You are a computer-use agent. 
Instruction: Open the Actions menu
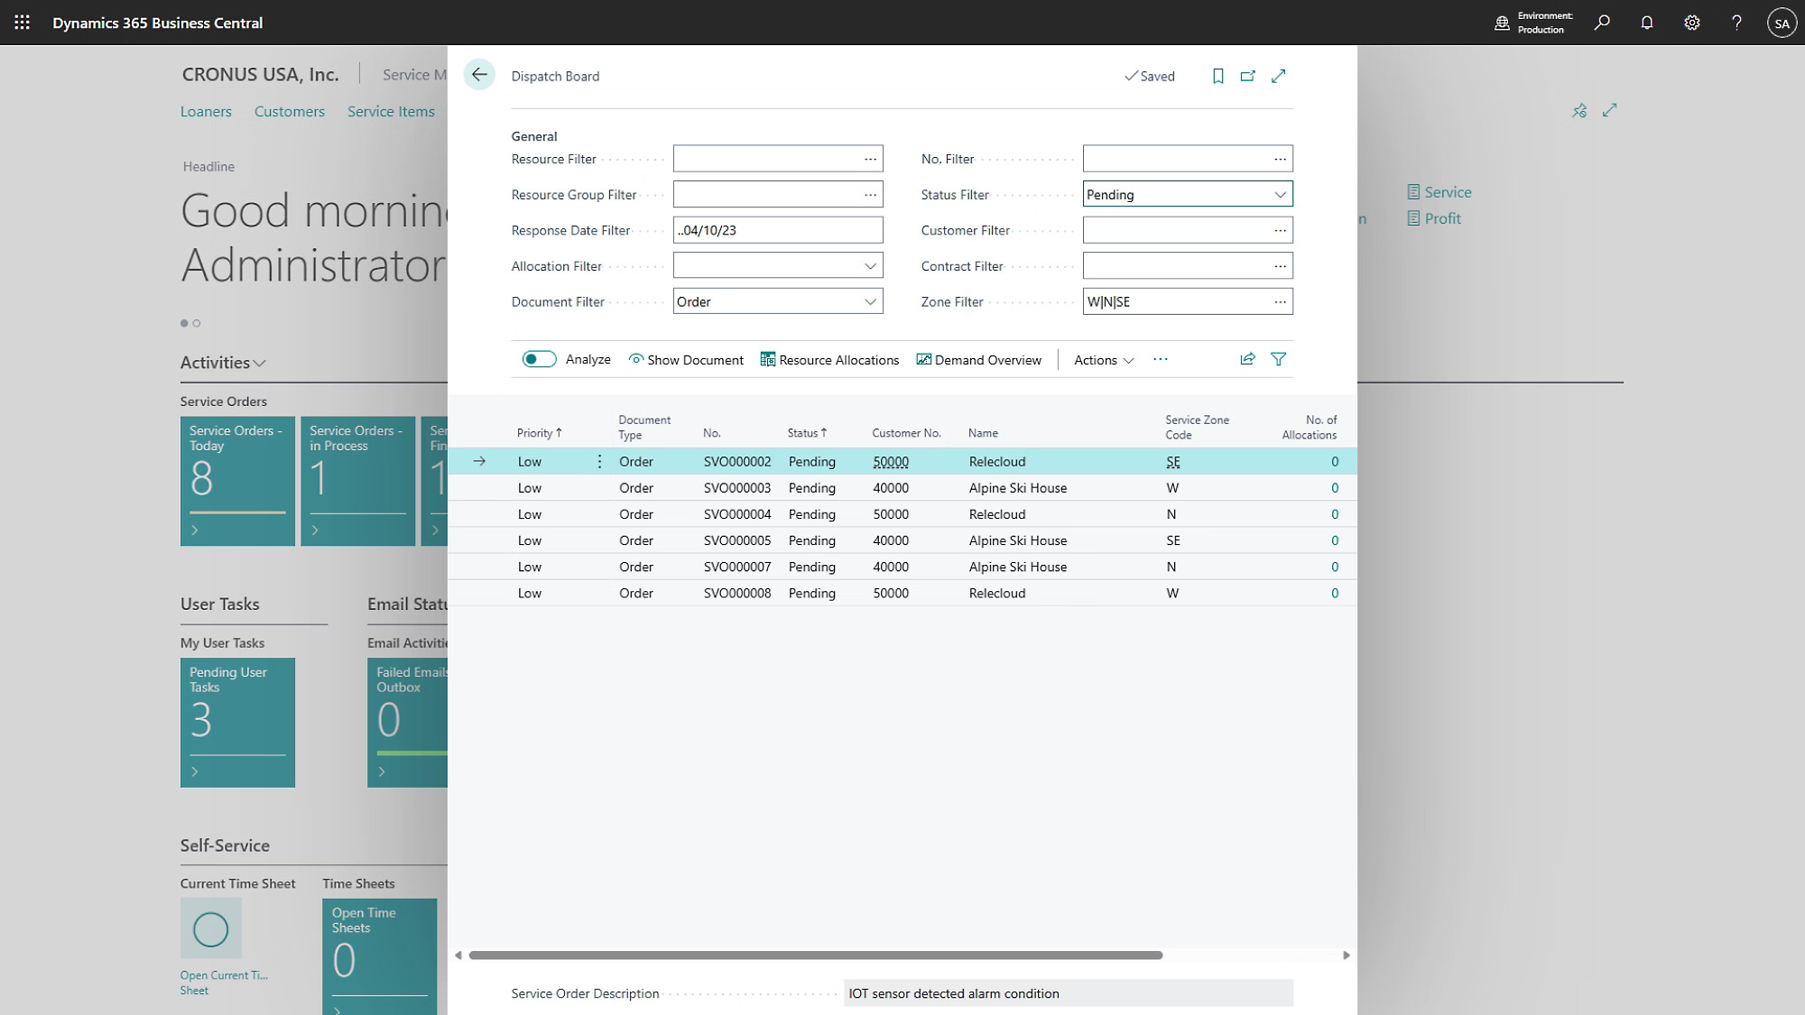(x=1103, y=360)
